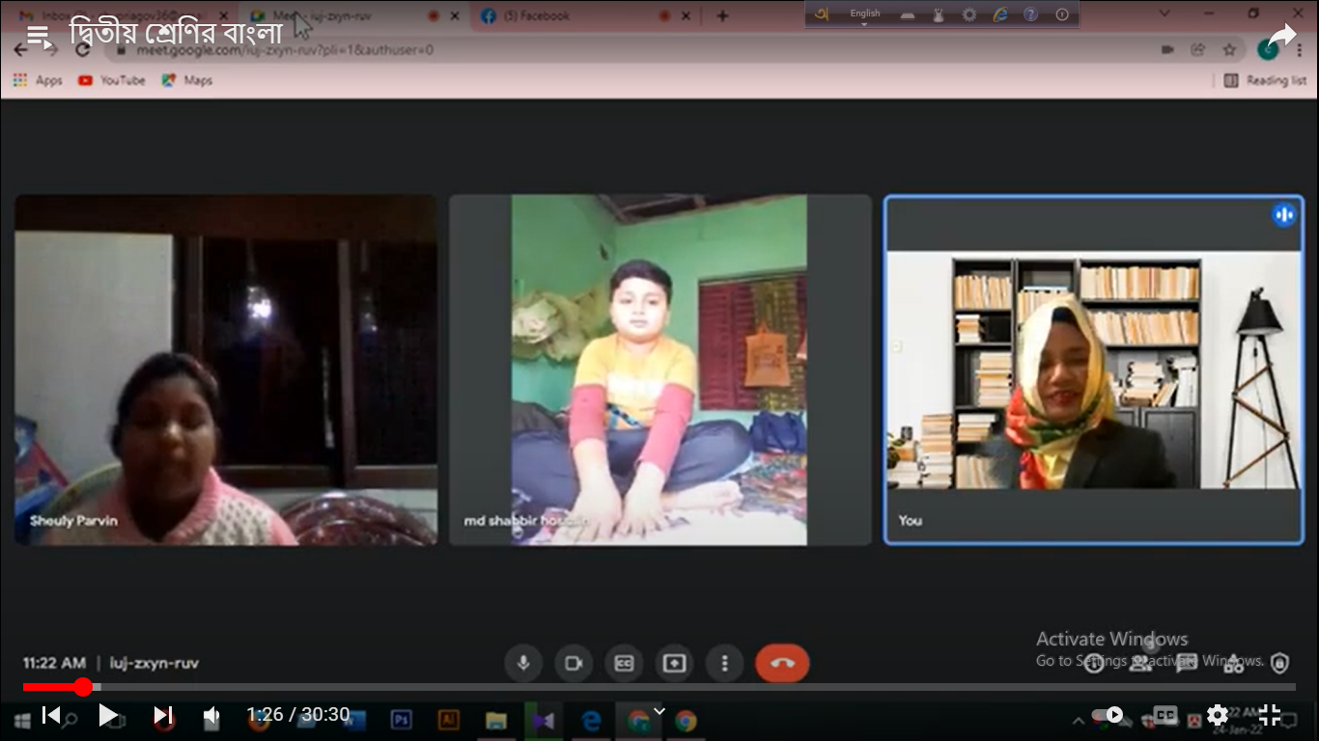This screenshot has width=1319, height=741.
Task: Toggle the YouTube autoplay switch
Action: (x=1109, y=715)
